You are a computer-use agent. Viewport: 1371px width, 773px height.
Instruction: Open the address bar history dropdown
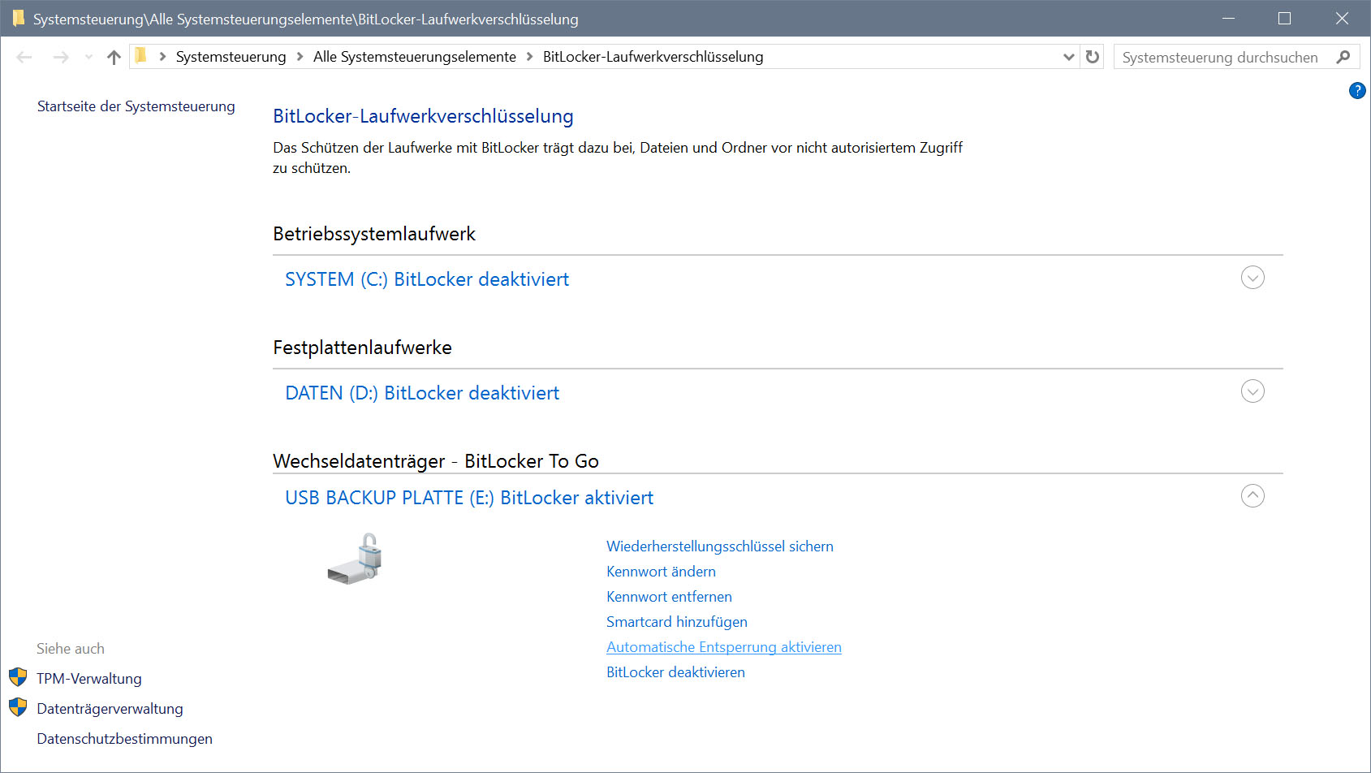1069,57
